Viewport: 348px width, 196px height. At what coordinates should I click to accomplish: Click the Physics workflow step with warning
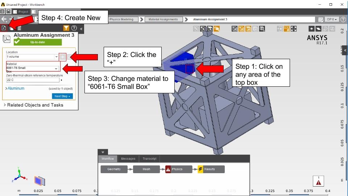click(x=179, y=169)
